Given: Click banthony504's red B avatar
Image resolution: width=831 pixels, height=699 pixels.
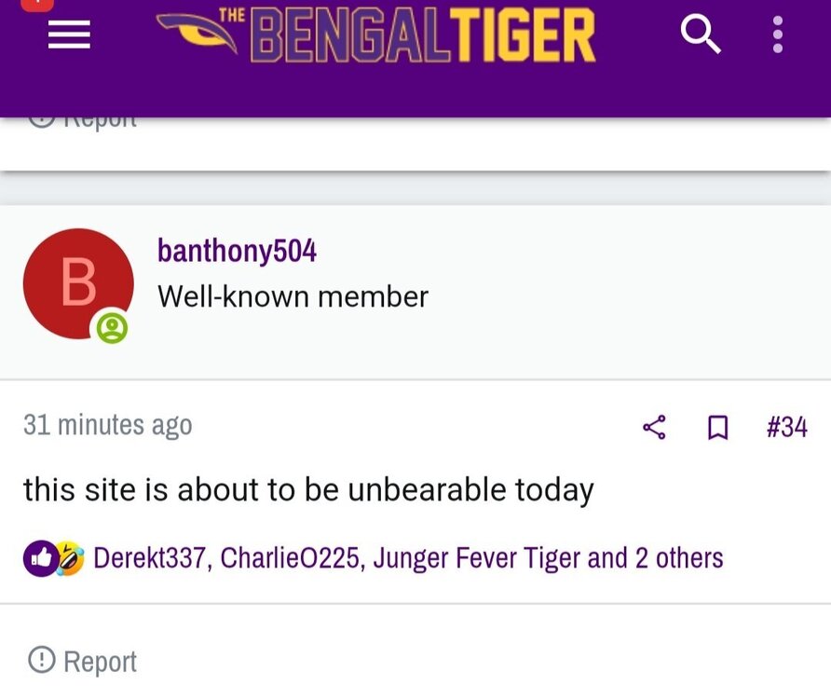Looking at the screenshot, I should 77,283.
